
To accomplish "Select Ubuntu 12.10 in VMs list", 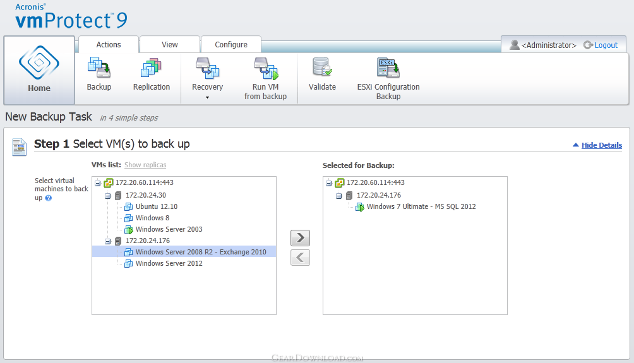I will (x=157, y=206).
